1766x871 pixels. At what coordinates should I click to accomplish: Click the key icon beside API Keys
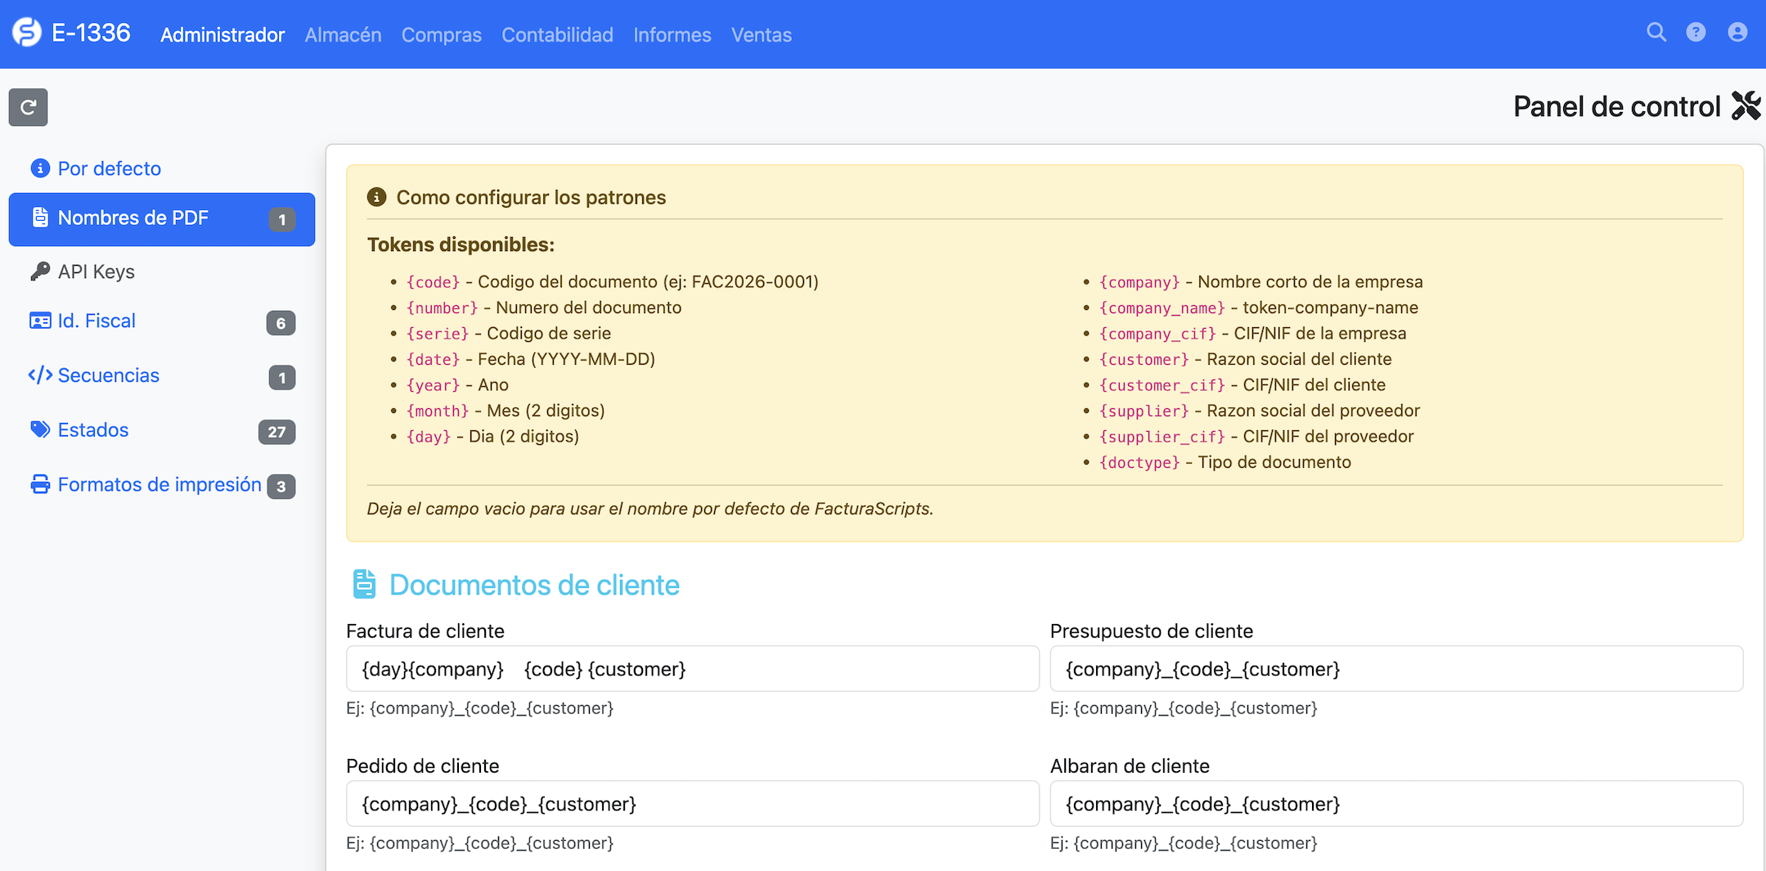point(39,272)
